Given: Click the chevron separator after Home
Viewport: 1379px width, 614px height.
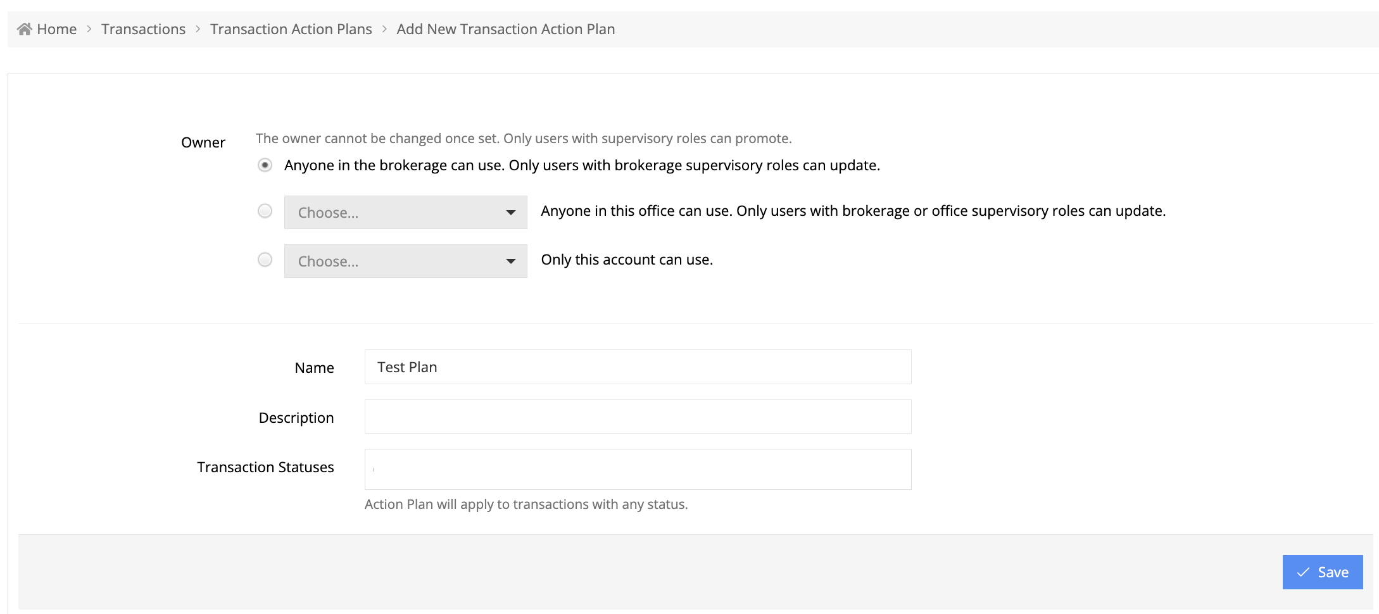Looking at the screenshot, I should 89,29.
